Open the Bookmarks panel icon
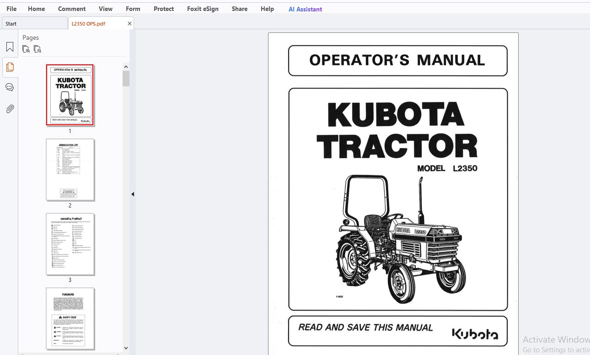590x355 pixels. 10,47
